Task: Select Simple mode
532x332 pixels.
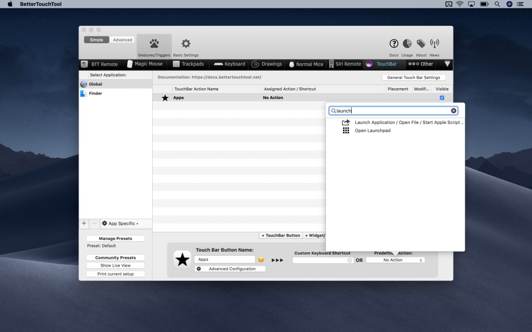Action: click(96, 39)
